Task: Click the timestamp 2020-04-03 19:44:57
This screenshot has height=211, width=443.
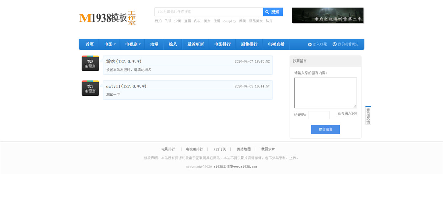Action: (x=252, y=86)
